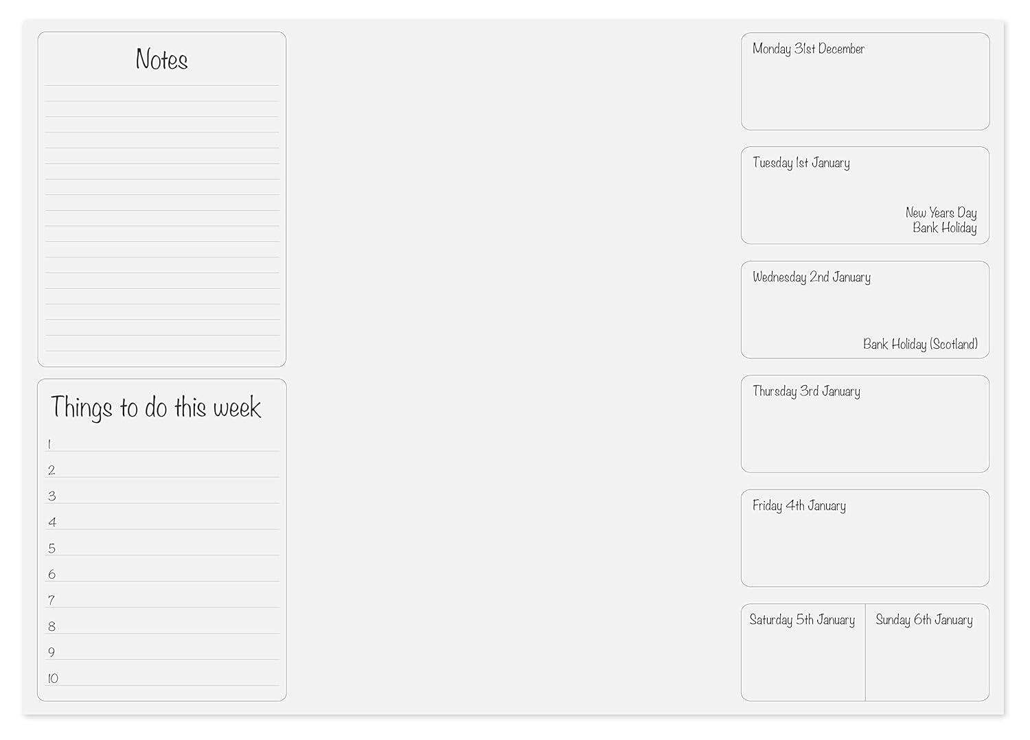Select the Sunday 6th January box
The height and width of the screenshot is (740, 1030).
(x=927, y=654)
